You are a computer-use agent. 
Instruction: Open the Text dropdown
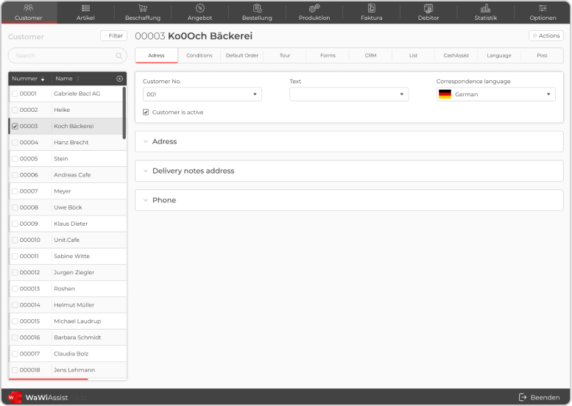349,94
